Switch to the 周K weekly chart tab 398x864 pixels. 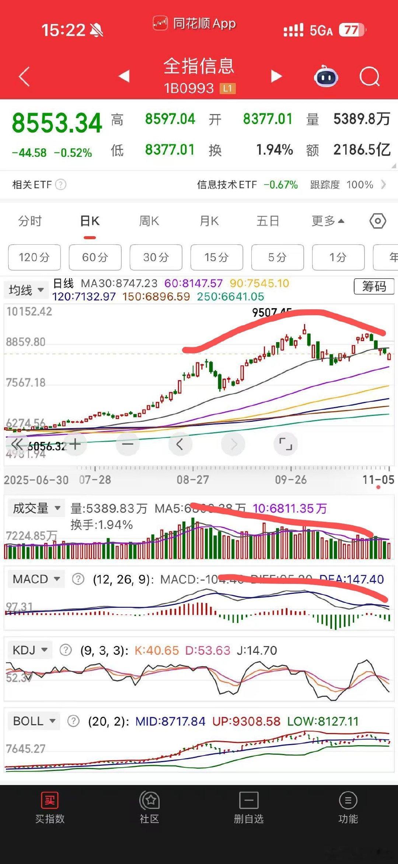pyautogui.click(x=149, y=221)
